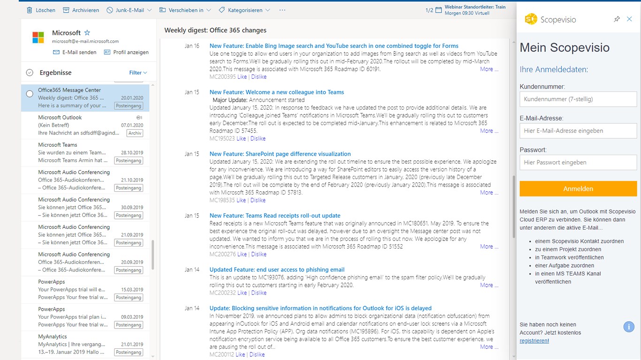The image size is (641, 360).
Task: Click More for phishing email item
Action: pos(489,285)
